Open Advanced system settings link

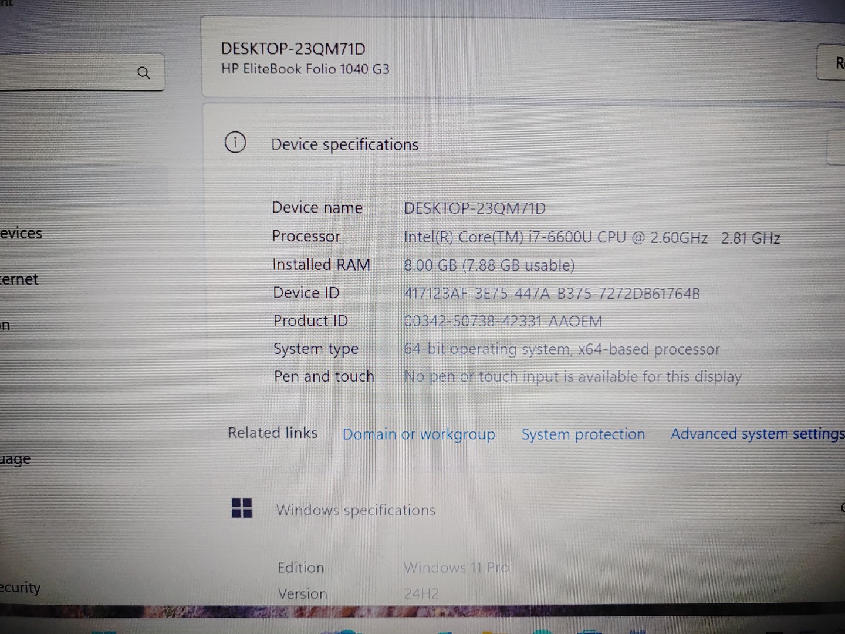click(x=758, y=434)
